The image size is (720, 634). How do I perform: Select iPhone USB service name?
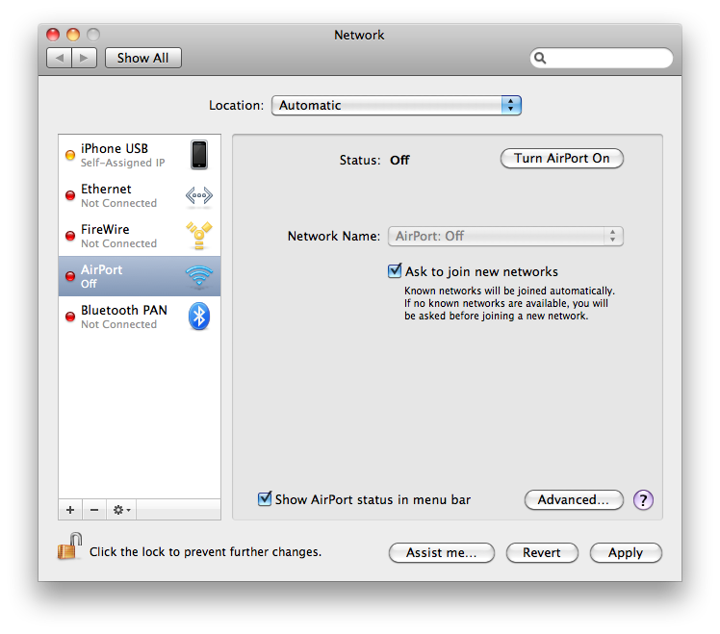[115, 148]
